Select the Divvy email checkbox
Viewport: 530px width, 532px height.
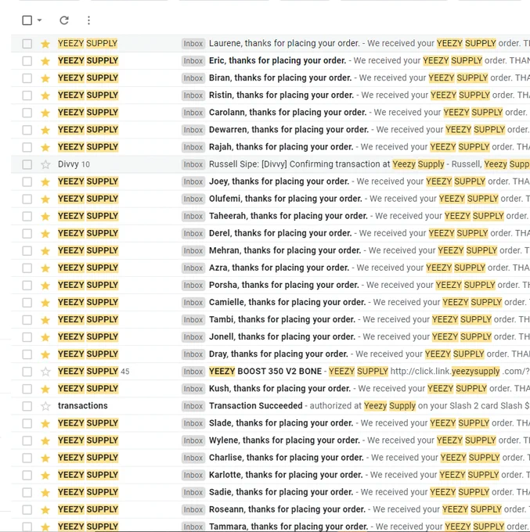pos(27,164)
